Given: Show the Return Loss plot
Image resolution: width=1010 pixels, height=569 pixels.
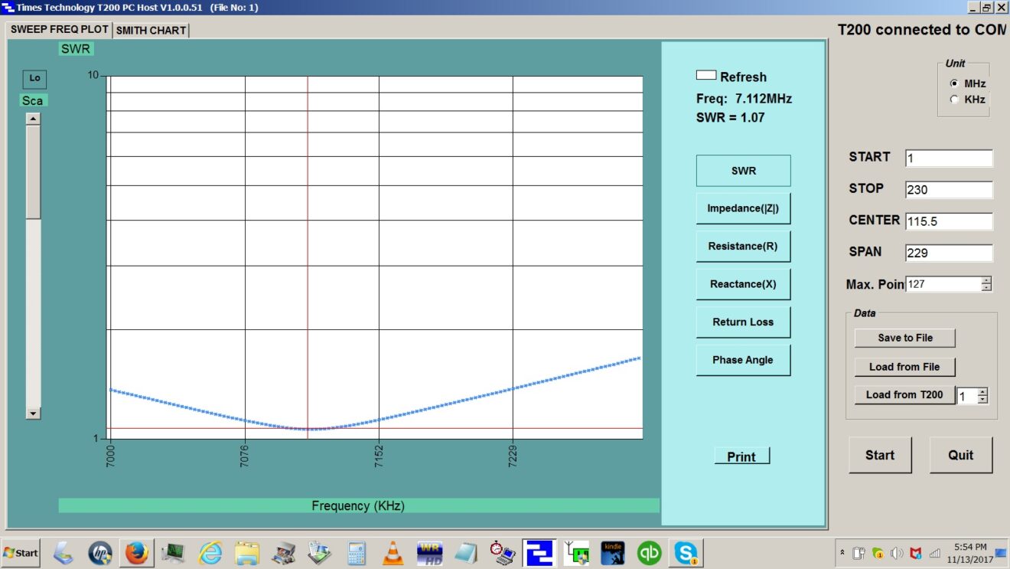Looking at the screenshot, I should click(742, 322).
